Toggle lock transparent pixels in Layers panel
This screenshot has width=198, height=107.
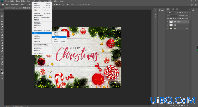(x=171, y=19)
